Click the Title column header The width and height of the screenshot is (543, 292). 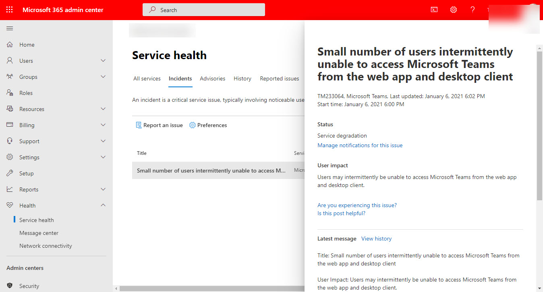142,153
